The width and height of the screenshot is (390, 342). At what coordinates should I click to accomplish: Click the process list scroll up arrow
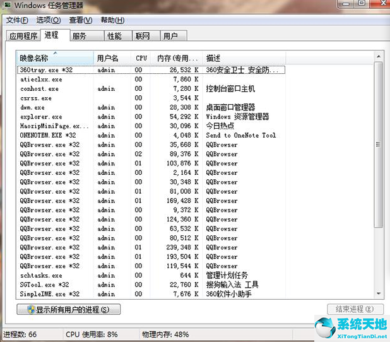378,56
